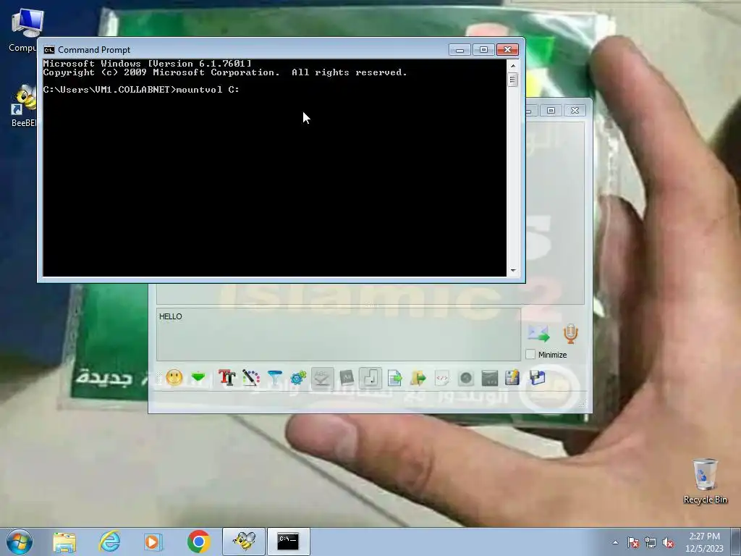Select the BeeBEEP desktop shortcut icon
Image resolution: width=741 pixels, height=556 pixels.
[25, 106]
